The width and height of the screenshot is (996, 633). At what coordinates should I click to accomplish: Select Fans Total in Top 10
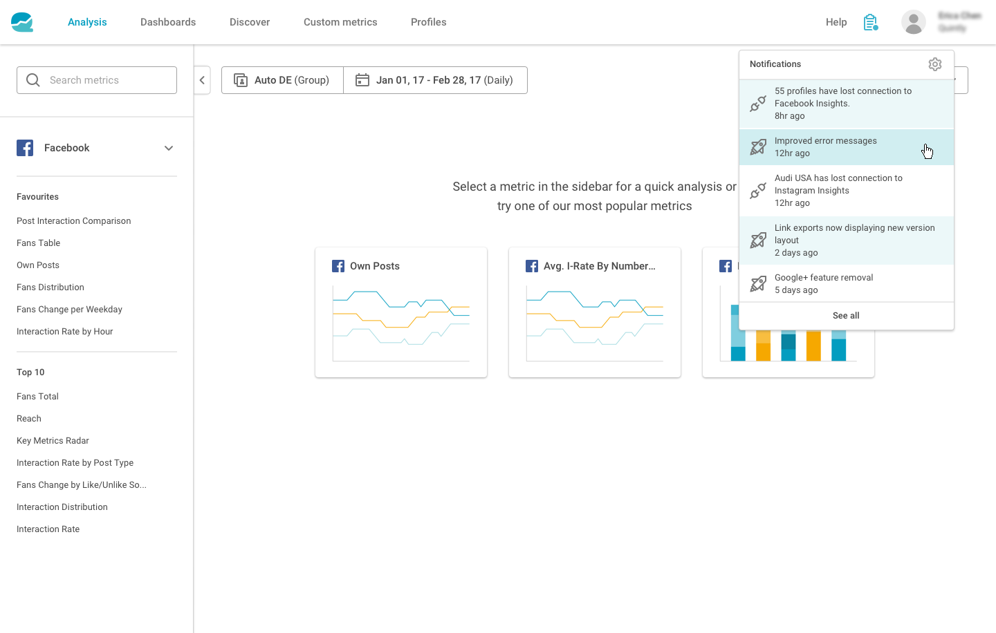coord(37,397)
